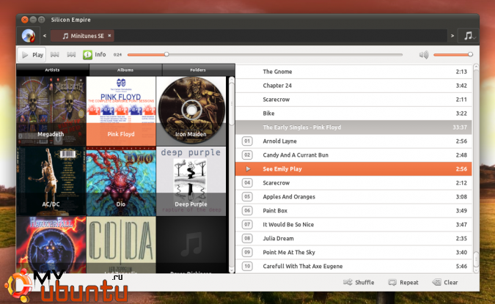Select the Pink Floyd artist thumbnail
The image size is (495, 304).
121,108
